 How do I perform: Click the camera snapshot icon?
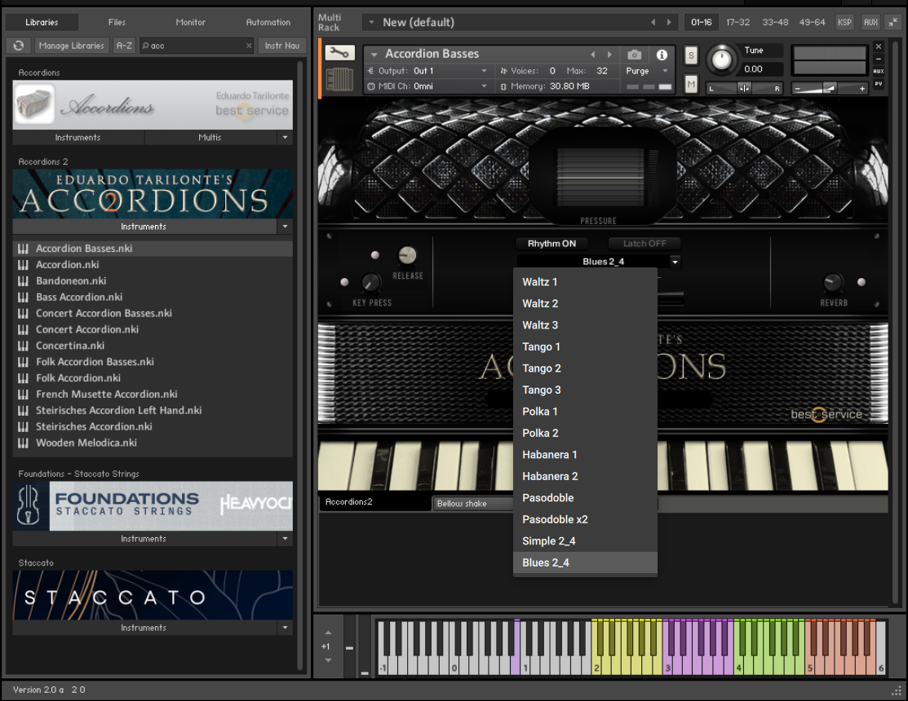(635, 55)
